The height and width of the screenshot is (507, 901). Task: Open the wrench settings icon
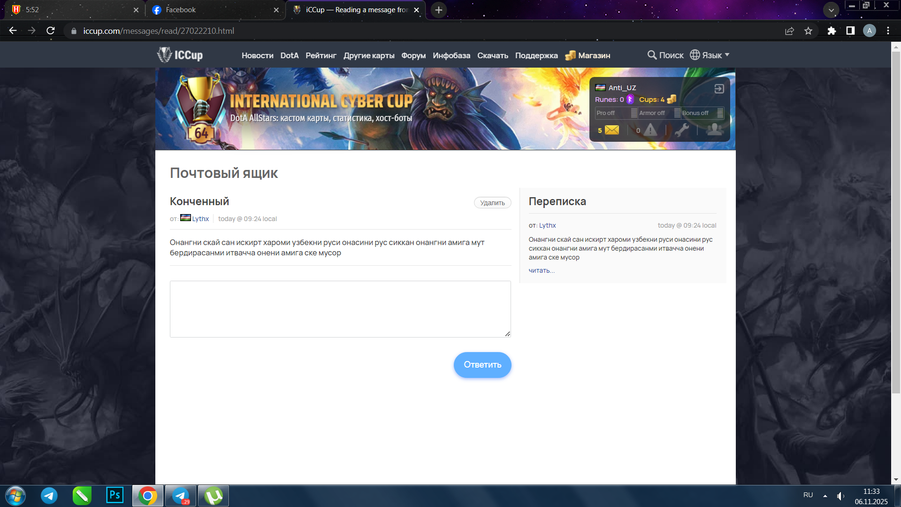tap(682, 130)
